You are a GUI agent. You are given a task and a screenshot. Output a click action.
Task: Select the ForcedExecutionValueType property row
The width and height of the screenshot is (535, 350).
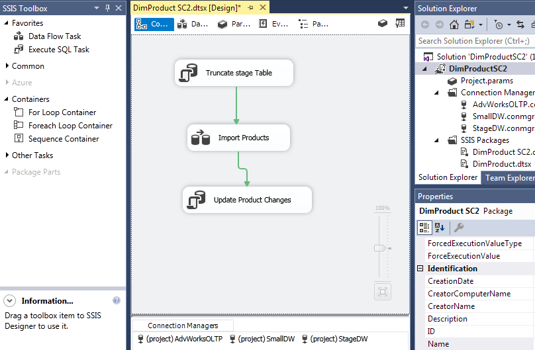tap(479, 243)
